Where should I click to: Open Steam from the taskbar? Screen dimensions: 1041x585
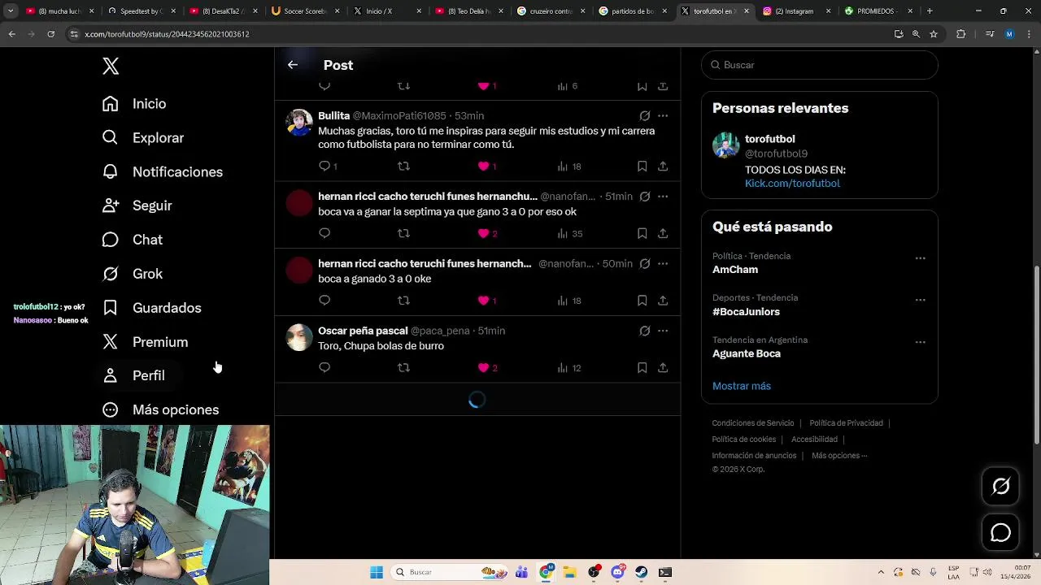[642, 572]
